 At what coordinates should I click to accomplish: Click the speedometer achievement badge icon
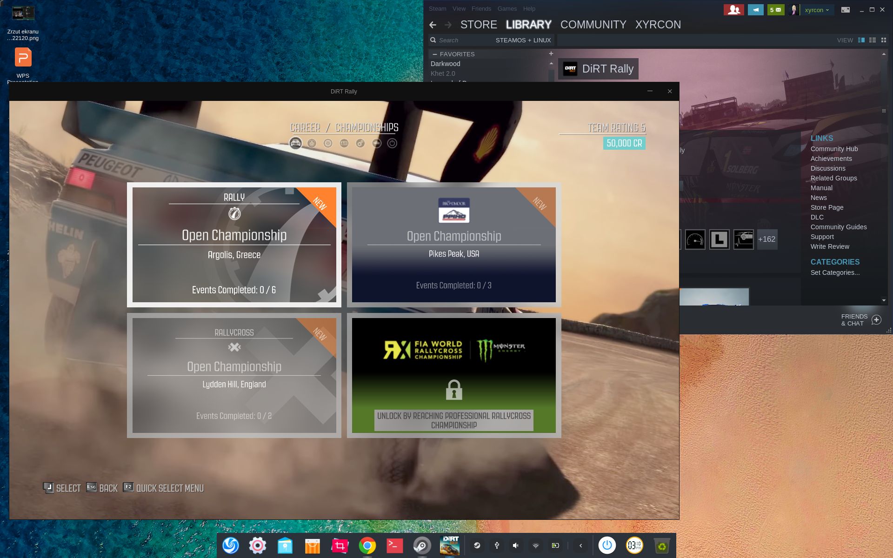(x=695, y=239)
